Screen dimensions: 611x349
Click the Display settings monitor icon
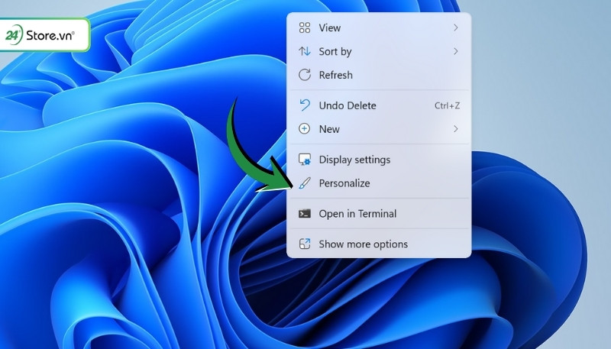[305, 160]
